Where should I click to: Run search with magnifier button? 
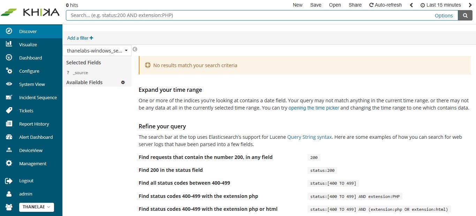point(465,15)
